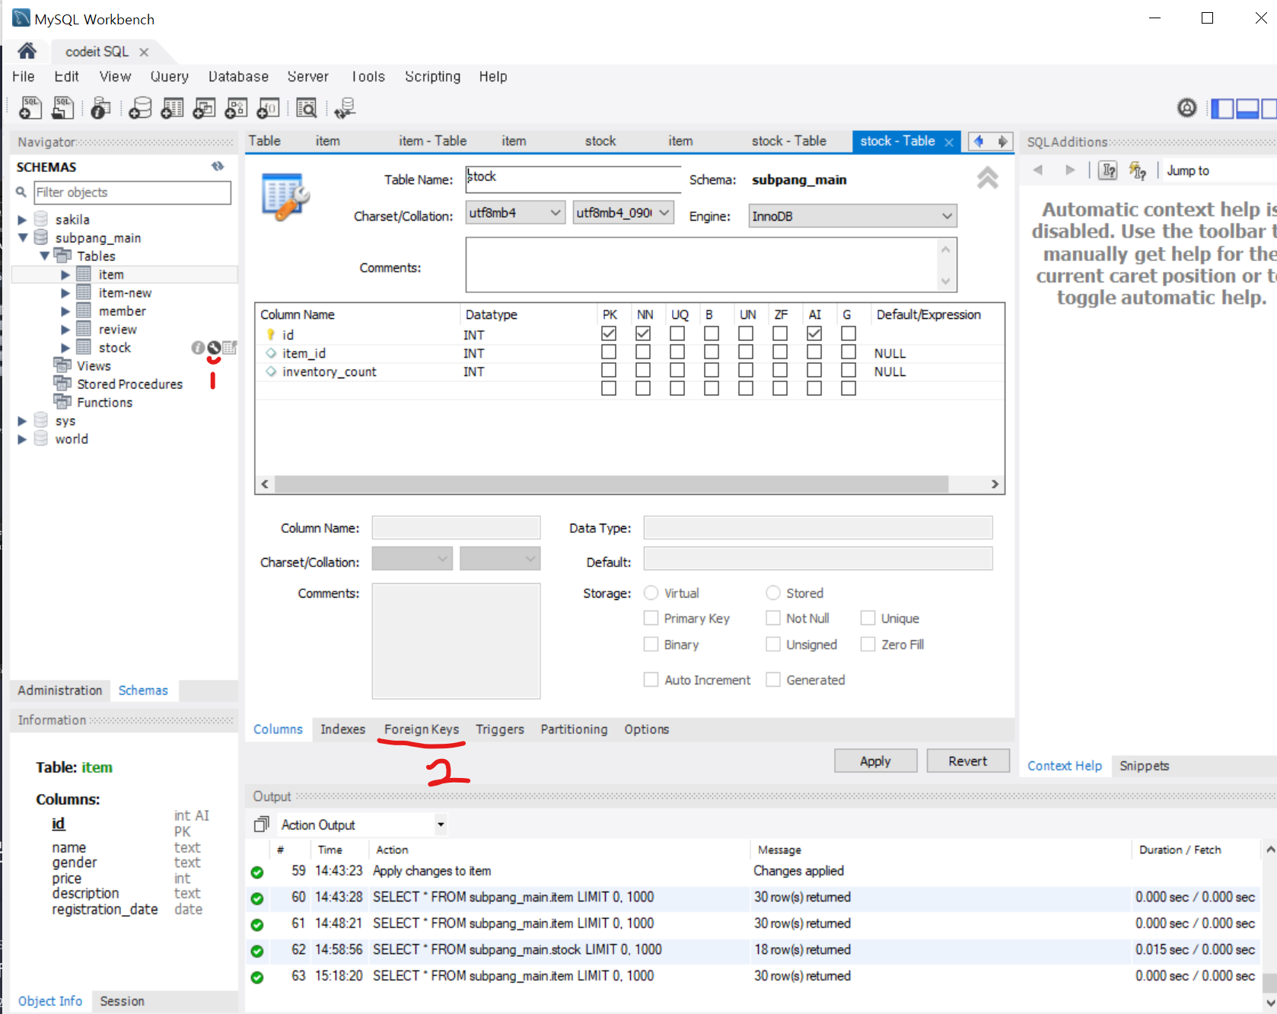Toggle PK checkbox for item_id column
The height and width of the screenshot is (1014, 1277).
(609, 352)
